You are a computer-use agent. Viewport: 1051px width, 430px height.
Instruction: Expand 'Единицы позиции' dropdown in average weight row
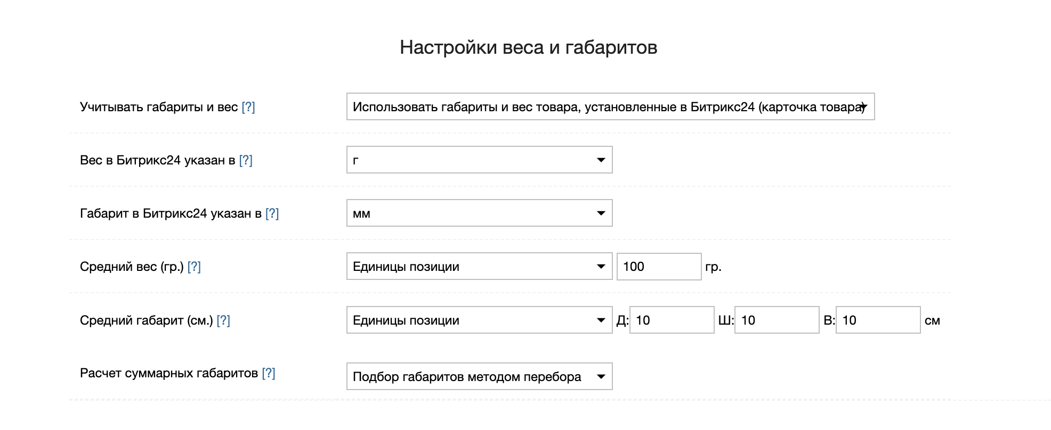[479, 267]
